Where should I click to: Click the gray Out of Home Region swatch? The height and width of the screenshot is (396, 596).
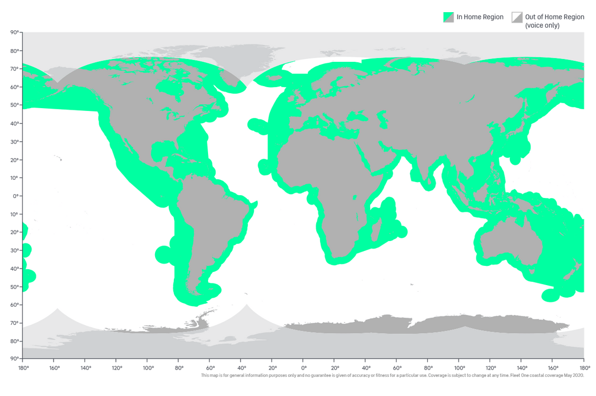(517, 17)
